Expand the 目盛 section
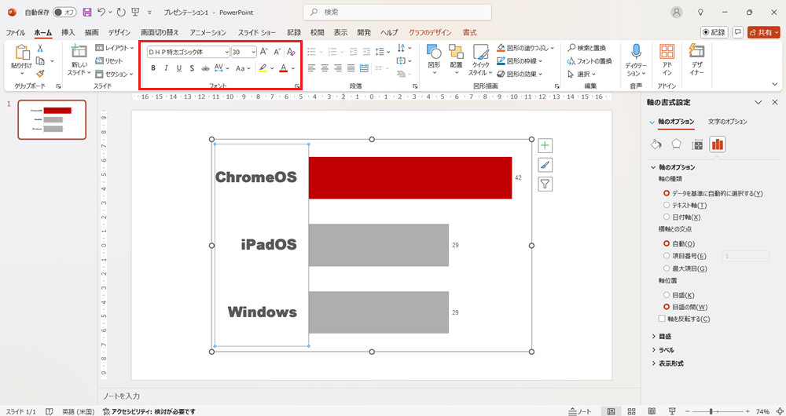The height and width of the screenshot is (416, 786). 661,337
